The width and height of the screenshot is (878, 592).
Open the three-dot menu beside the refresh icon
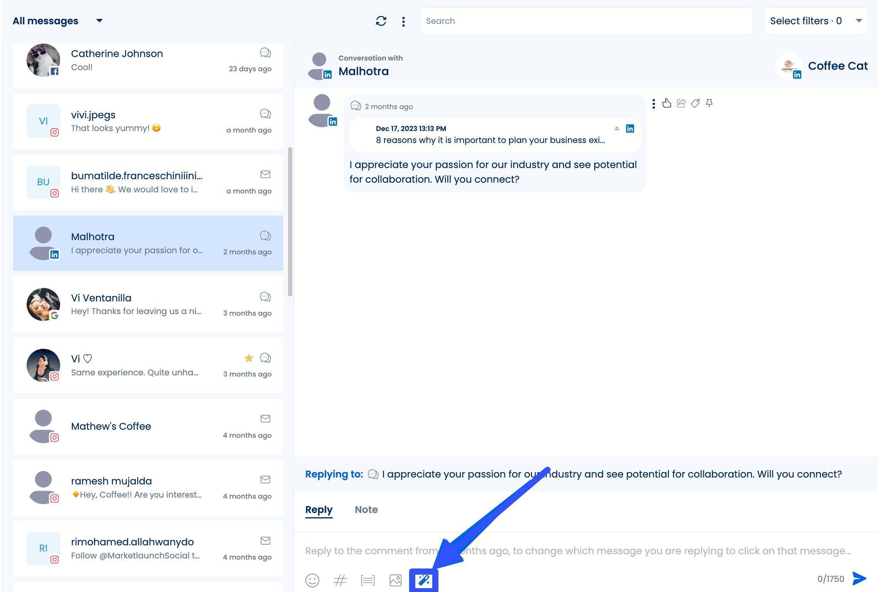[403, 21]
